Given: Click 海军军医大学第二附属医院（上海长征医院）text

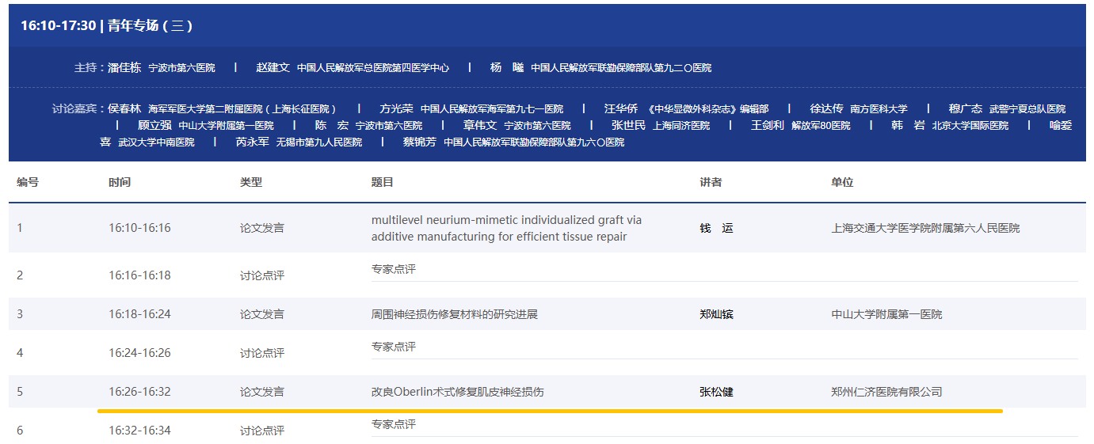Looking at the screenshot, I should (x=244, y=109).
